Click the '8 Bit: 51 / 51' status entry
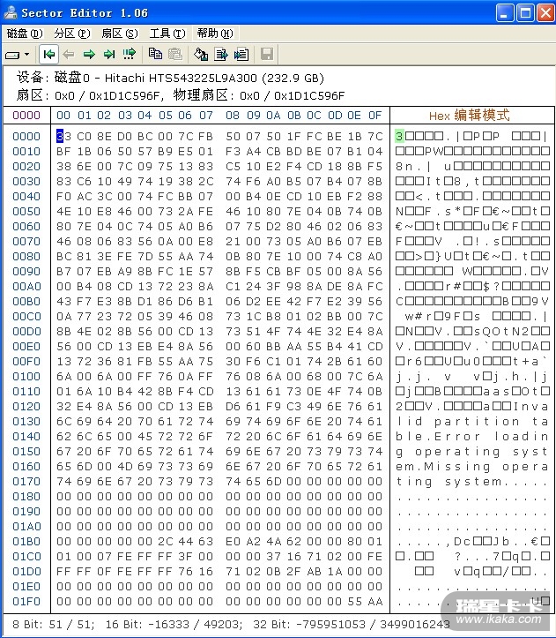The width and height of the screenshot is (556, 638). (53, 624)
